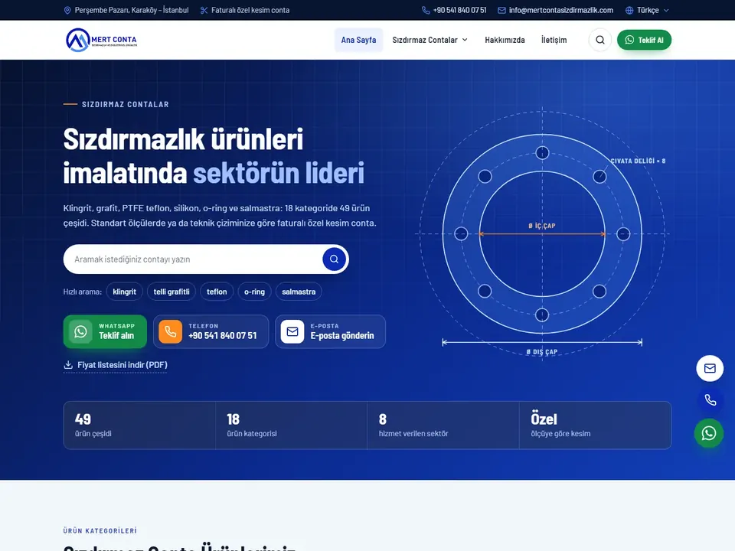Open the floating email button
The width and height of the screenshot is (735, 551).
tap(710, 368)
